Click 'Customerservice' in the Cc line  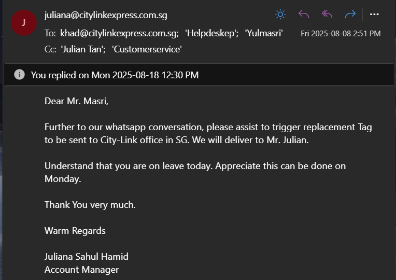tap(147, 49)
